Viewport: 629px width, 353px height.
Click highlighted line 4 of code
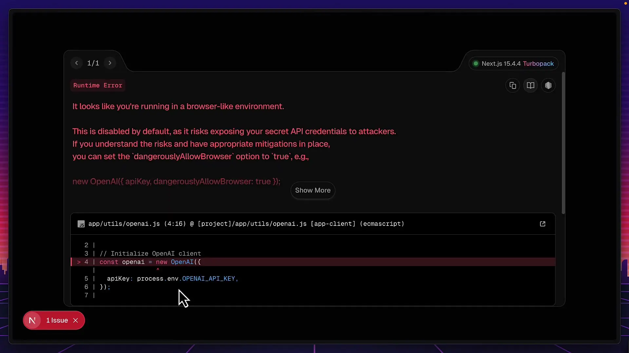click(313, 262)
